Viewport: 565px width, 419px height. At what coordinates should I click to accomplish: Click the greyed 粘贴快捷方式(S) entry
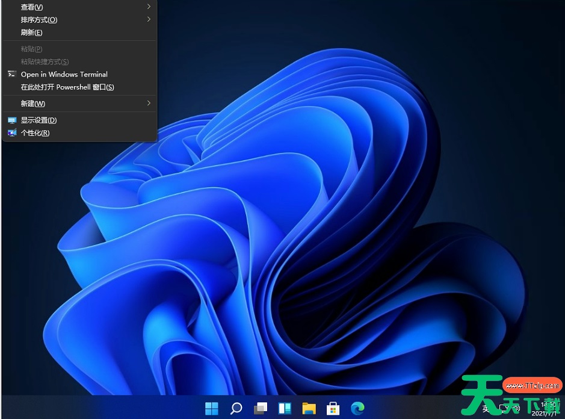point(79,61)
